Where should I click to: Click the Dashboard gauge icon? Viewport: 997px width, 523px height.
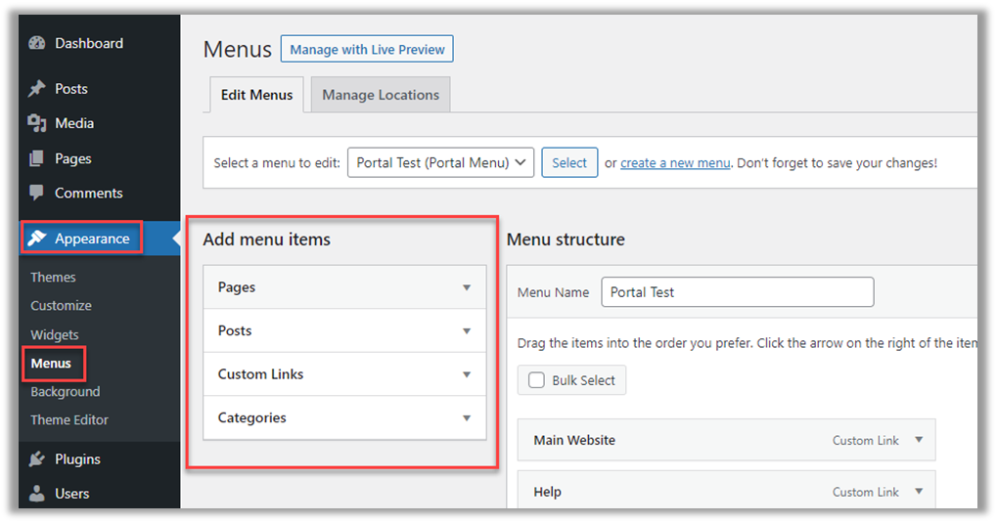click(37, 43)
